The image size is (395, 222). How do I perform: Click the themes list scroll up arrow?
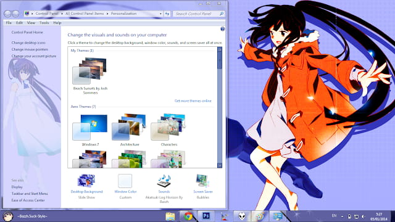[220, 49]
